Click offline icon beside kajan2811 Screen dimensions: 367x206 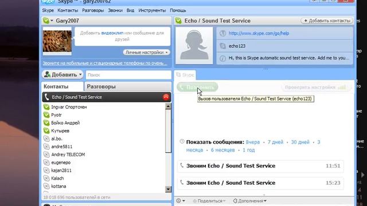point(46,171)
